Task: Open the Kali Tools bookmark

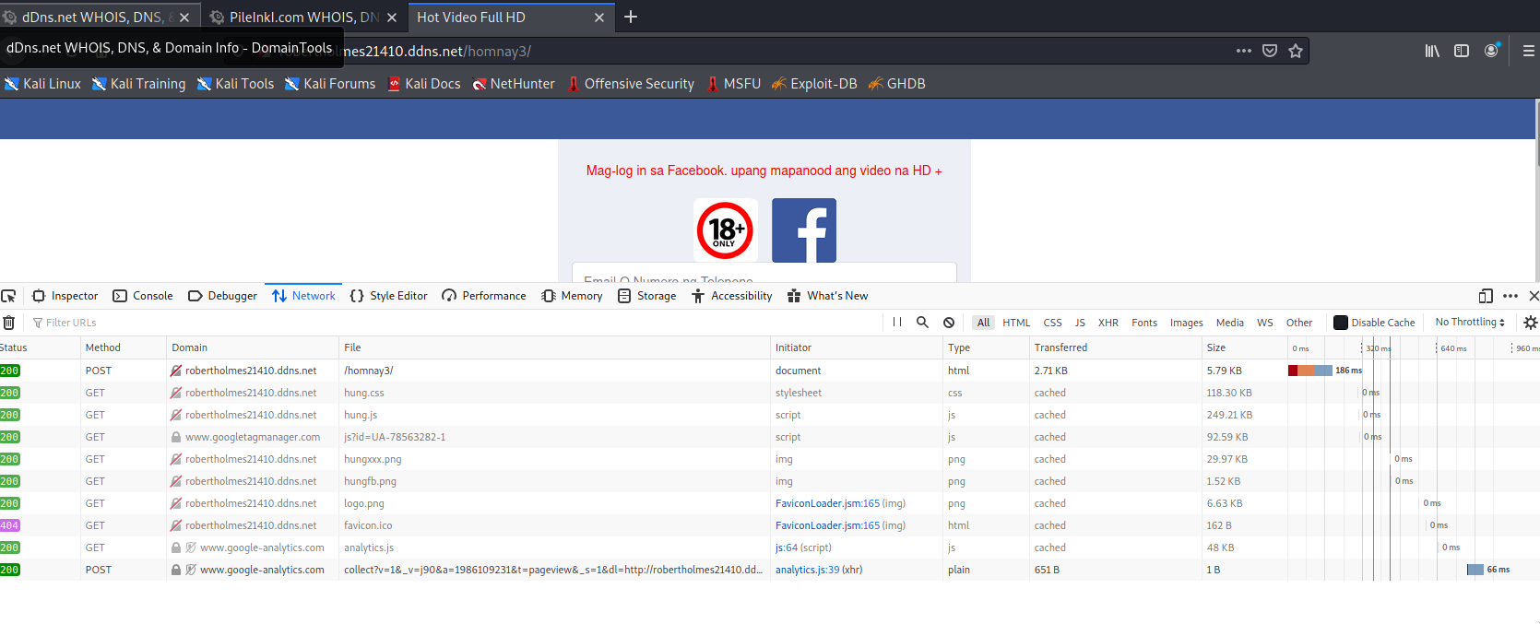Action: (235, 84)
